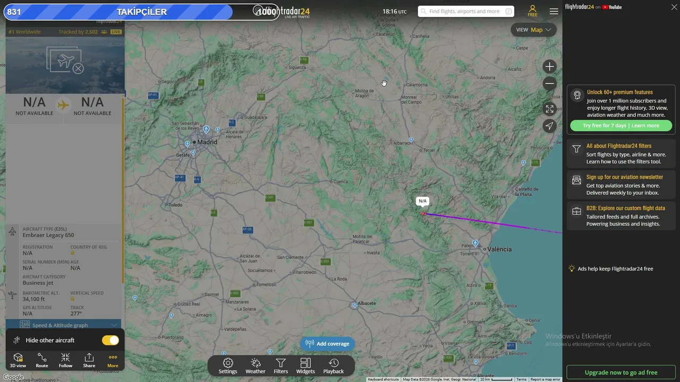
Task: Click the Report a map error link
Action: pos(545,379)
